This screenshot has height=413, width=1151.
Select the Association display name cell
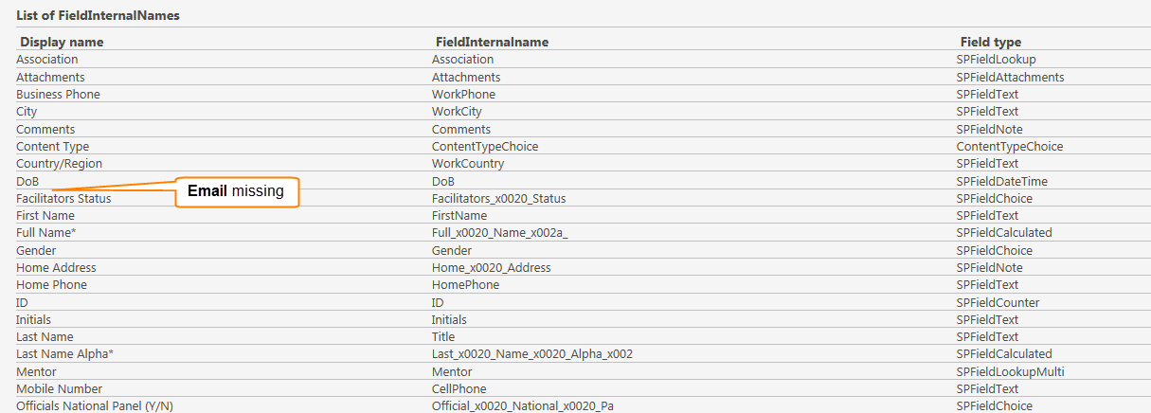(x=47, y=60)
